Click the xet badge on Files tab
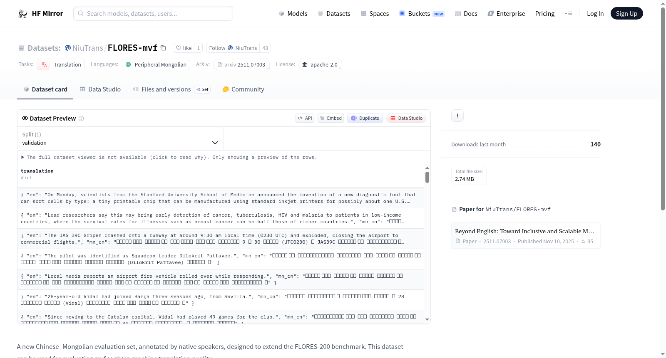Image resolution: width=666 pixels, height=358 pixels. pyautogui.click(x=203, y=90)
